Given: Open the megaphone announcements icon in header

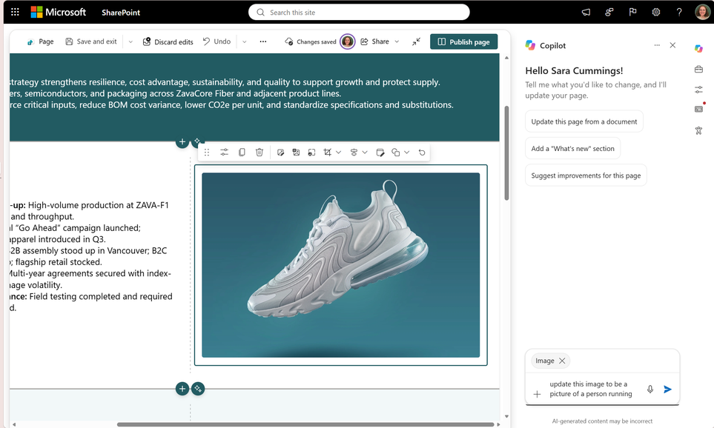Looking at the screenshot, I should pos(586,13).
